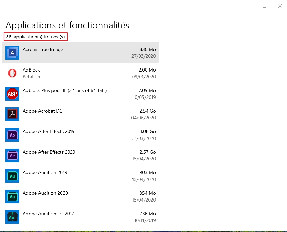The width and height of the screenshot is (287, 232).
Task: Select the AdBlock app name
Action: tap(31, 70)
